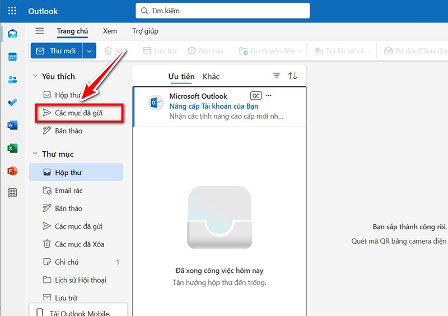Click the Outlook title in header
This screenshot has width=448, height=316.
[x=43, y=11]
